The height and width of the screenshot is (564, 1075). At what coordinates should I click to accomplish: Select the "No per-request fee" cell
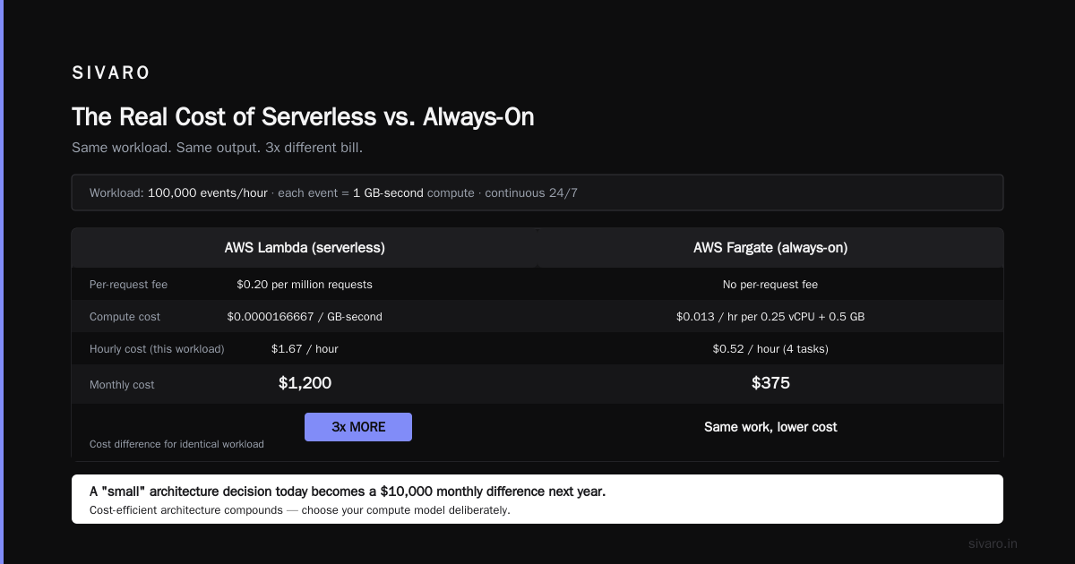click(770, 285)
